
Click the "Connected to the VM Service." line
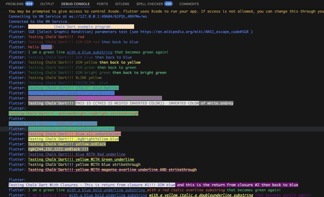click(x=39, y=22)
